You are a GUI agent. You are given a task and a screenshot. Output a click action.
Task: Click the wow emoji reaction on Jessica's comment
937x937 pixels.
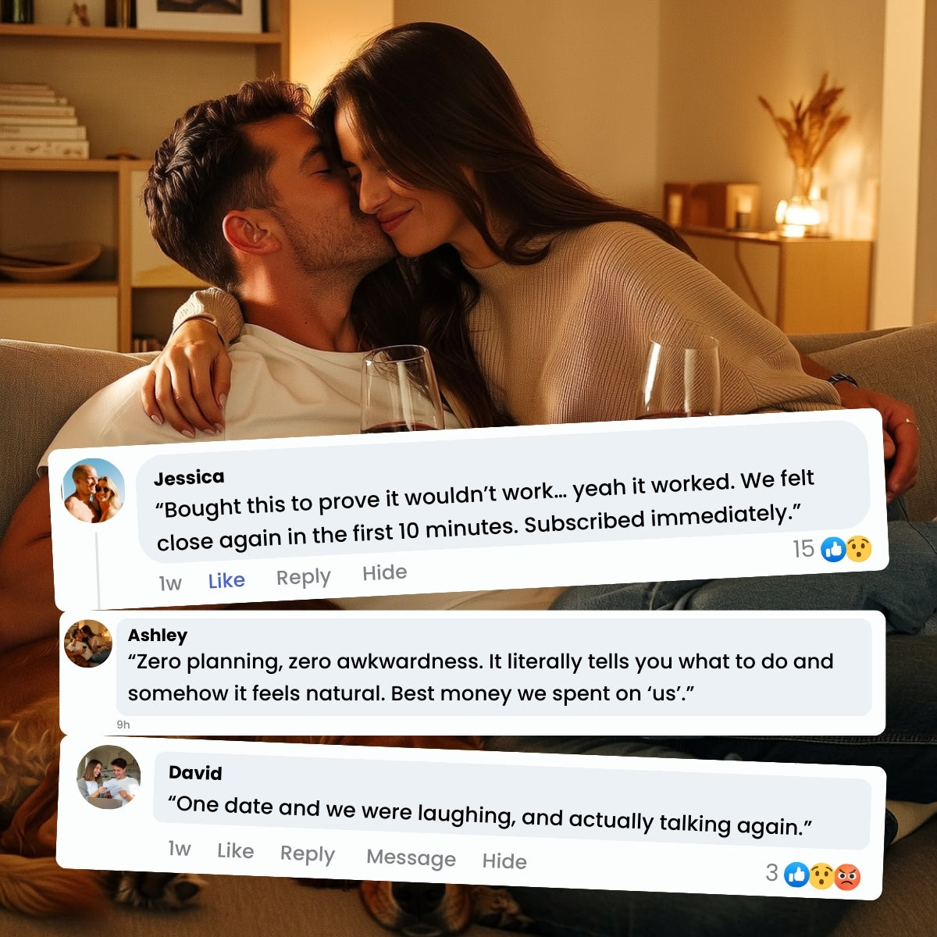858,550
